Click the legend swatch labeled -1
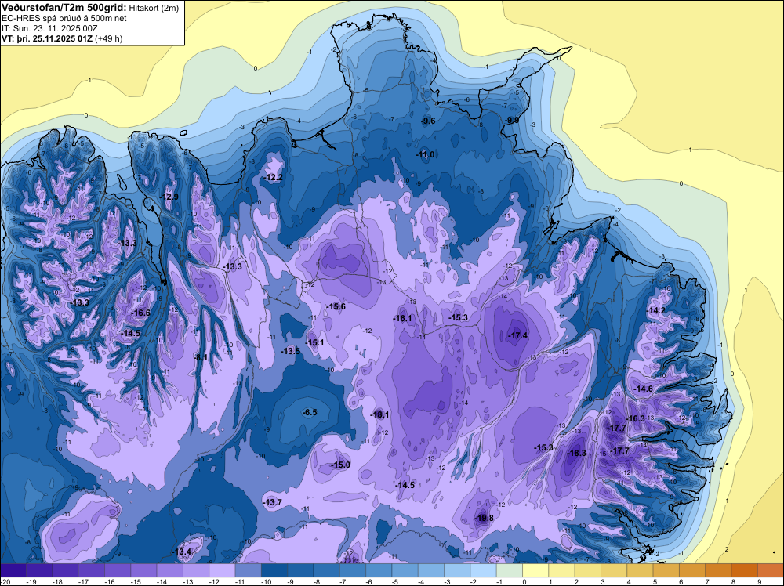Viewport: 784px width, 586px height. tap(510, 570)
